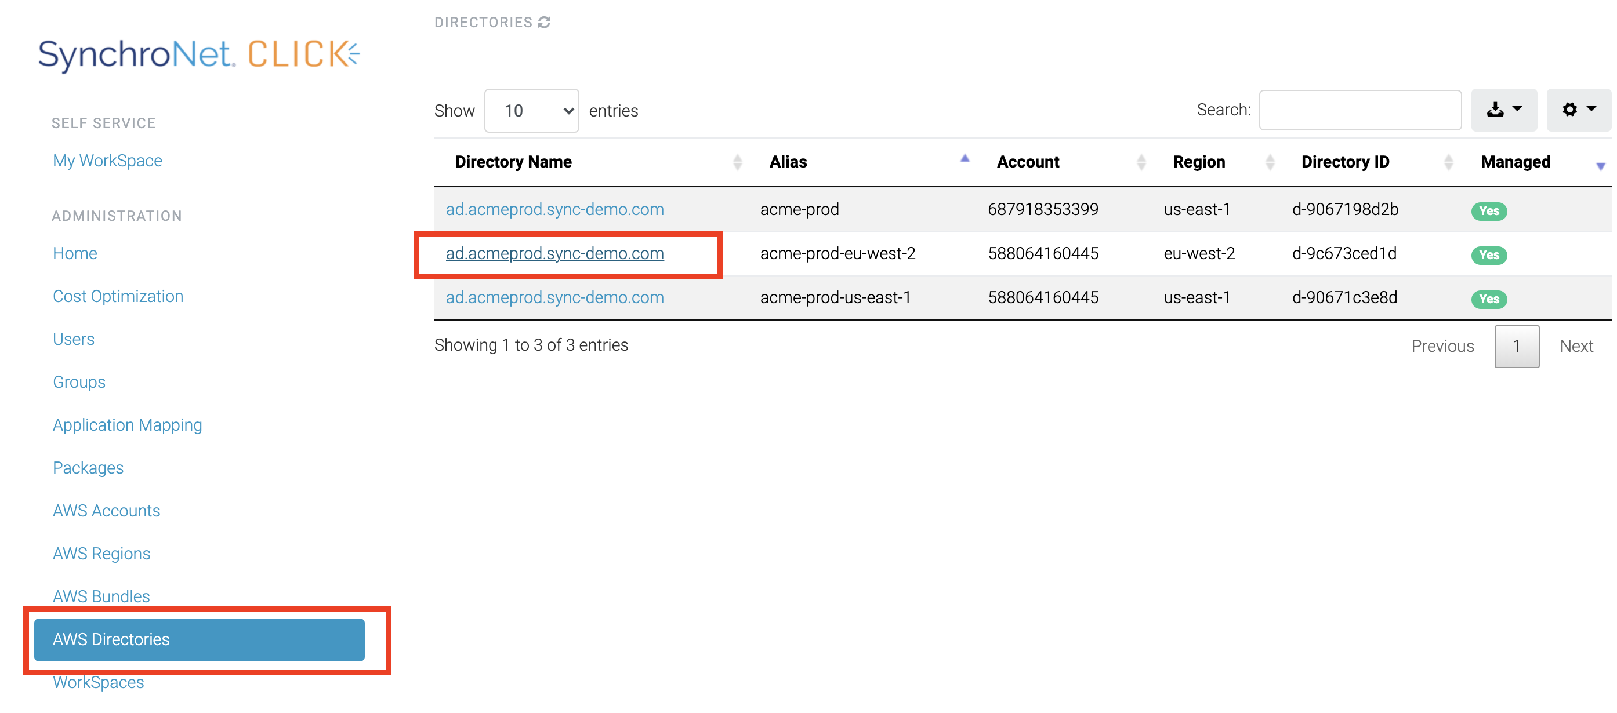Open the gear settings dropdown

(x=1578, y=110)
